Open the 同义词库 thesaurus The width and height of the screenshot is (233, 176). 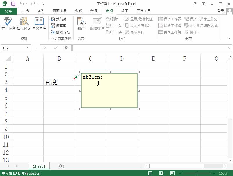pyautogui.click(x=39, y=23)
